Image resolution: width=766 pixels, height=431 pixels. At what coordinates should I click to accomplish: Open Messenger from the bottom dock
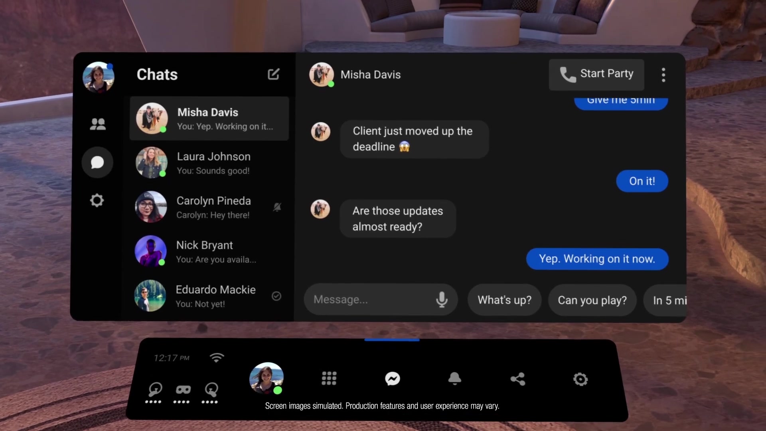[x=393, y=378]
